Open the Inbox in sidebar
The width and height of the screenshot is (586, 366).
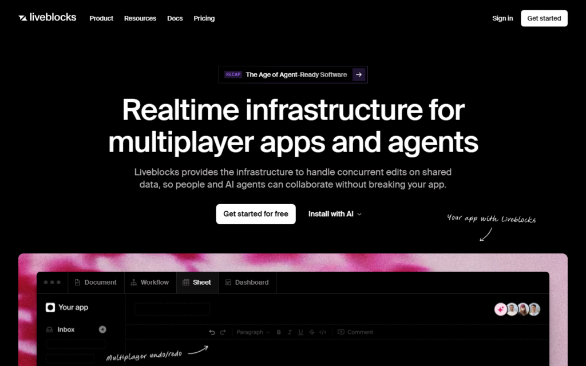(x=76, y=329)
